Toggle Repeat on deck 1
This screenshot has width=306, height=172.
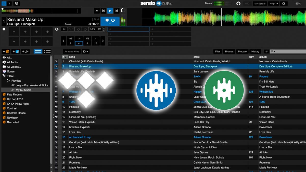pyautogui.click(x=68, y=24)
